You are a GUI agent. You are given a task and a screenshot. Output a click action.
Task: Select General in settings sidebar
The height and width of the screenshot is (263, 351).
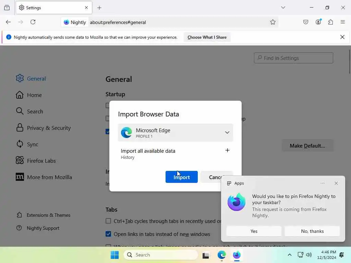coord(31,78)
